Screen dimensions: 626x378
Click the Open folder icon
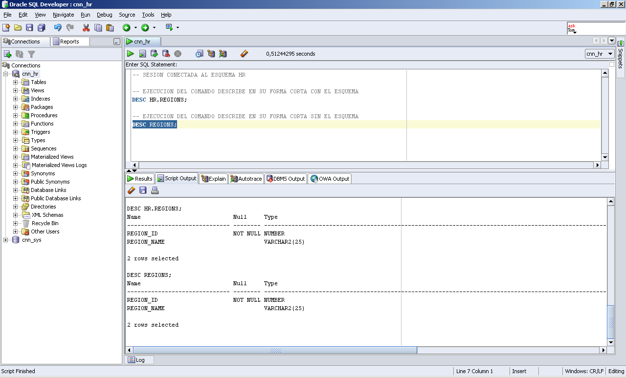[18, 28]
